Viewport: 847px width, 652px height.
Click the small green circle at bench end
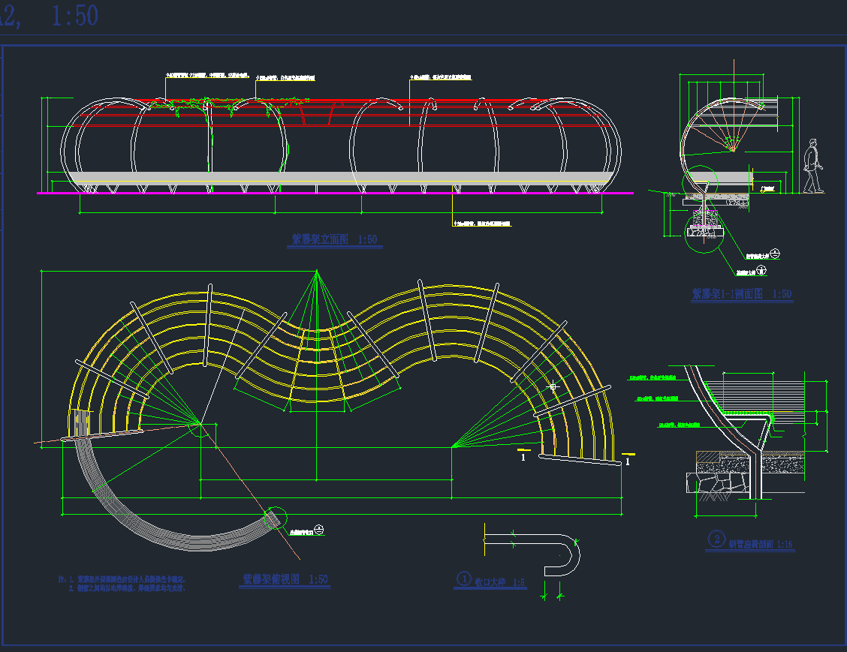click(276, 518)
